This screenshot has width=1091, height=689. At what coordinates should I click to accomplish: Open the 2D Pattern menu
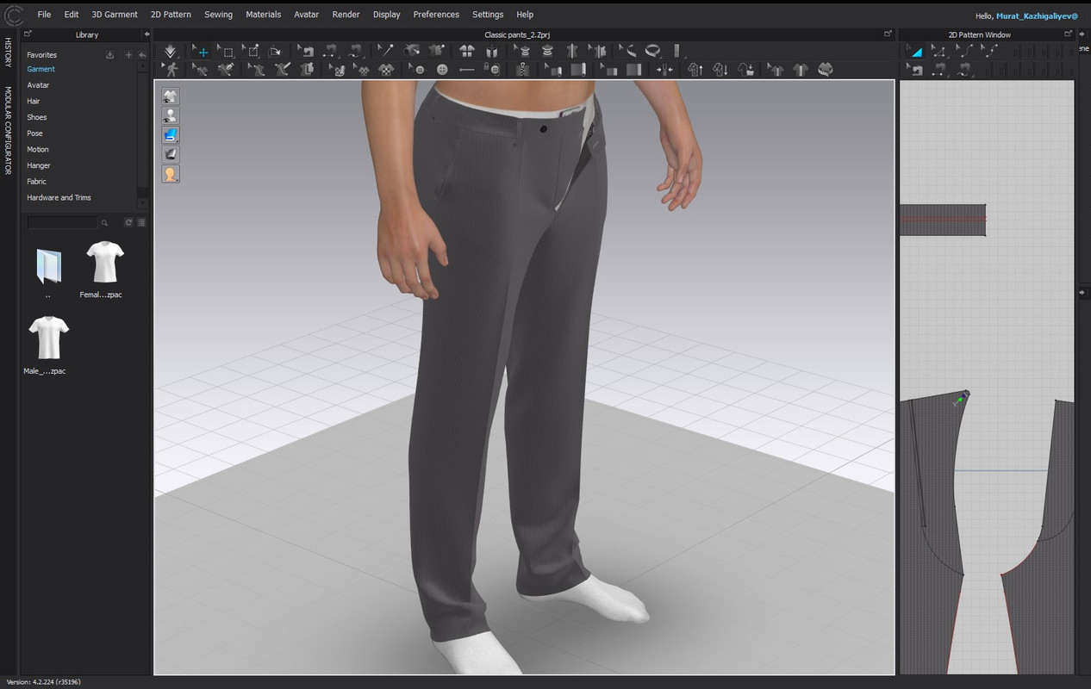[171, 15]
